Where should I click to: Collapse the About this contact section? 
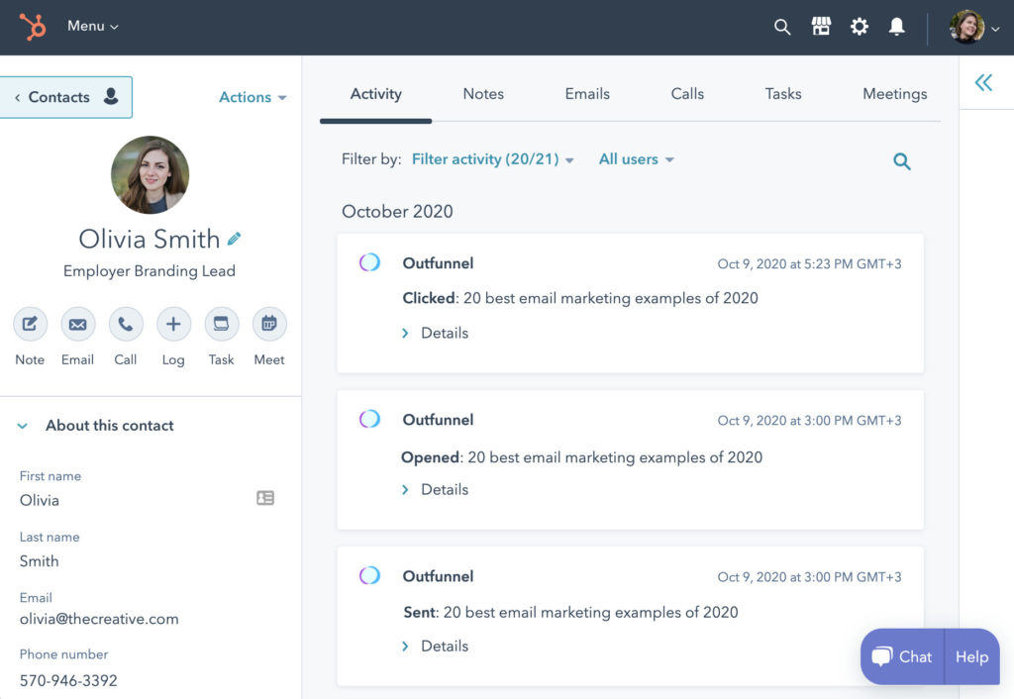tap(22, 425)
